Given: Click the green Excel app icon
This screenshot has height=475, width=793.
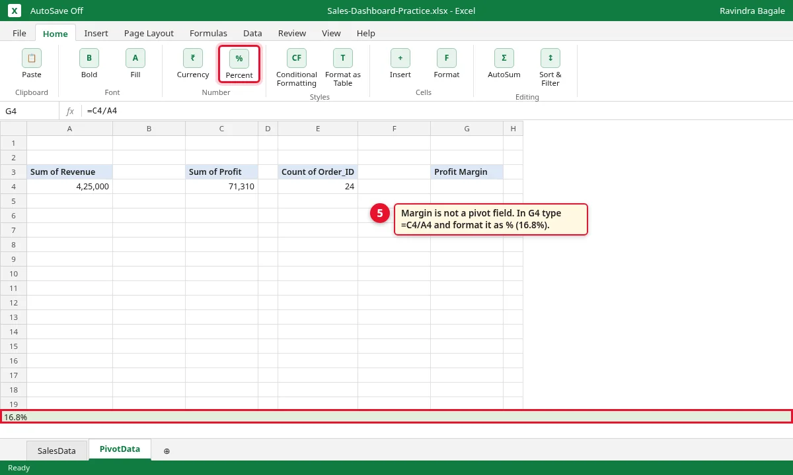Looking at the screenshot, I should (15, 11).
